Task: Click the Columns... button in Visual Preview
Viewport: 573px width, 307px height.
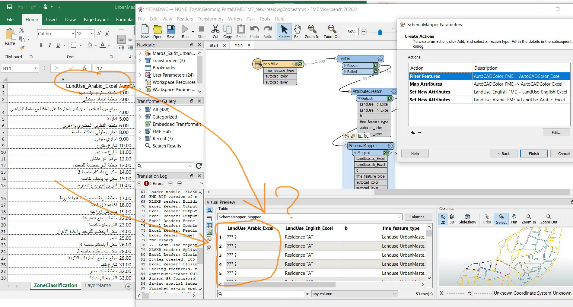Action: coord(419,217)
